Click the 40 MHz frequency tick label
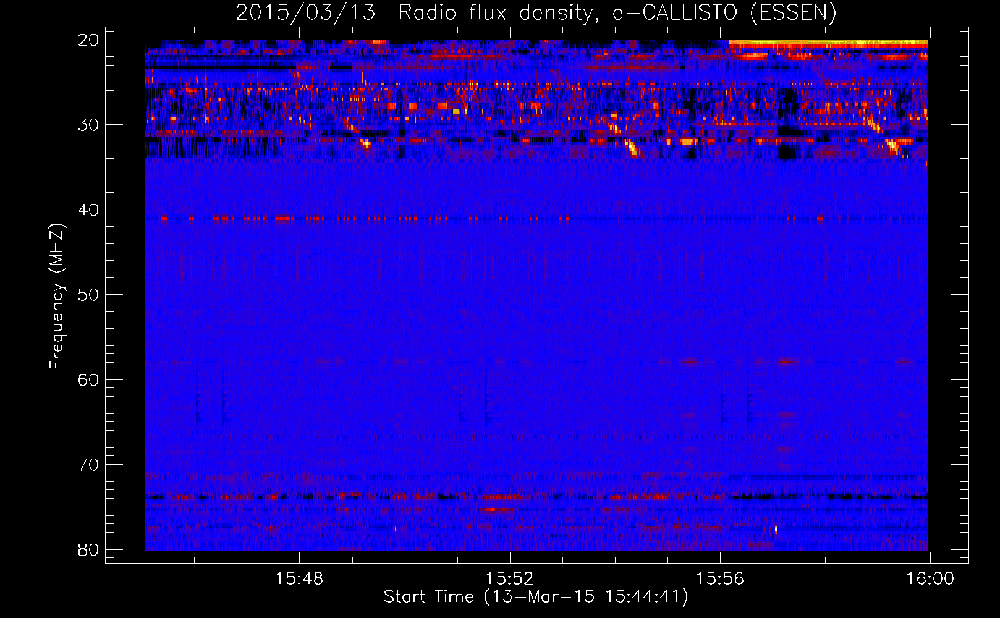Screen dimensions: 1000x618 (88, 210)
